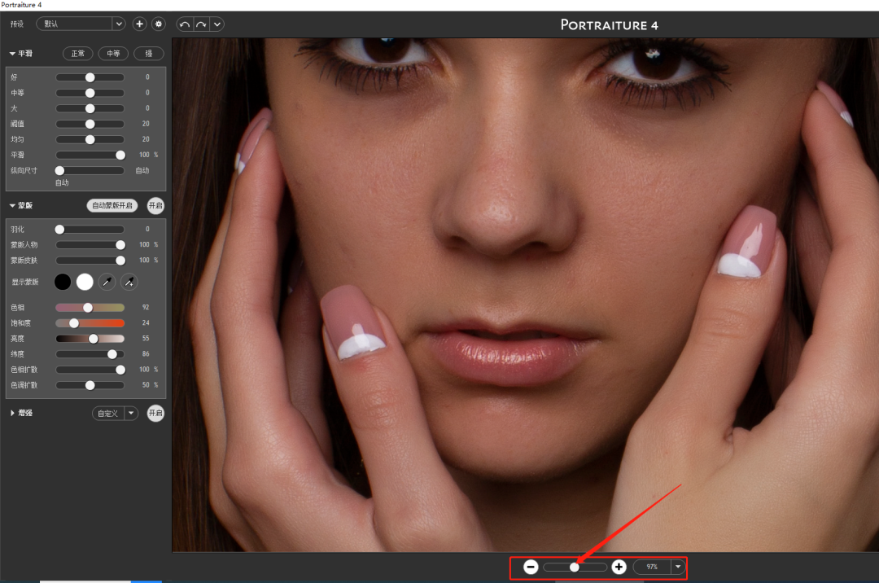Screen dimensions: 879x583
Task: Adjust the 中等 detail slider
Action: click(90, 93)
